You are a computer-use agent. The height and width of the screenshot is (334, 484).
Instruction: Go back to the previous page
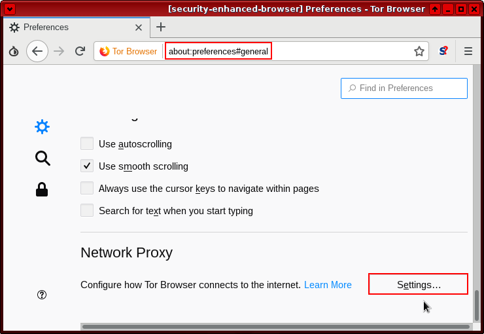(37, 51)
